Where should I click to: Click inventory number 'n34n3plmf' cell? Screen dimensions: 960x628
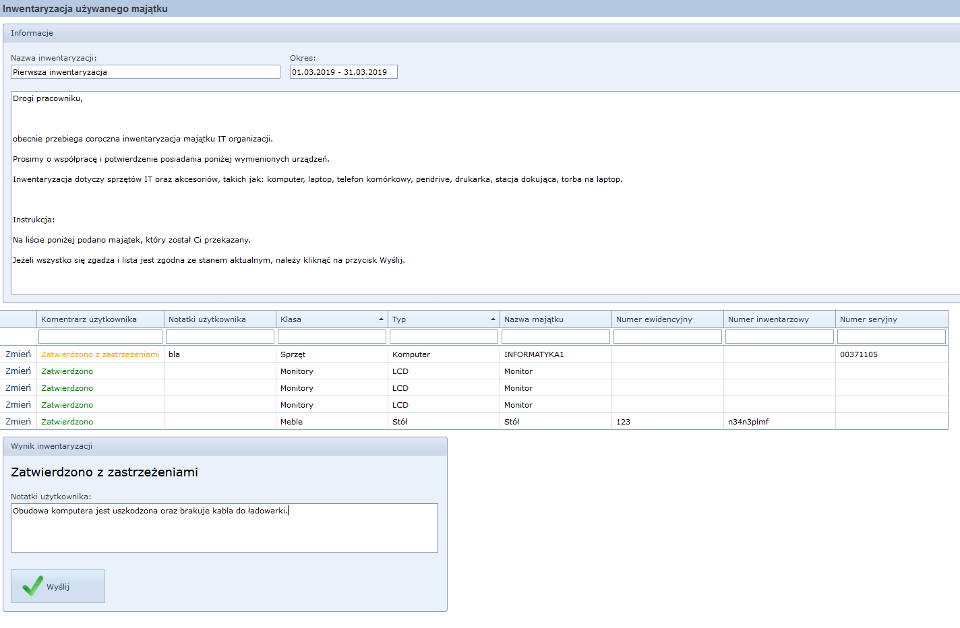[x=780, y=422]
